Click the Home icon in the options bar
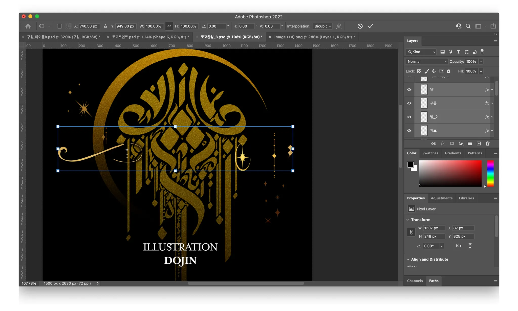This screenshot has width=518, height=311. click(x=28, y=26)
